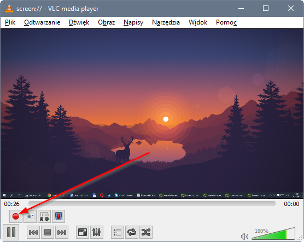Open extended settings equalizer sliders icon
This screenshot has width=304, height=242.
click(97, 232)
